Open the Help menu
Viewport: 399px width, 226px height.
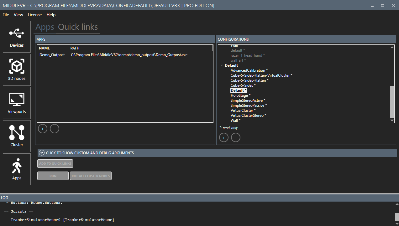coord(51,15)
